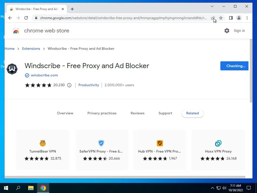Click the address bar URL
The width and height of the screenshot is (257, 193).
(123, 18)
